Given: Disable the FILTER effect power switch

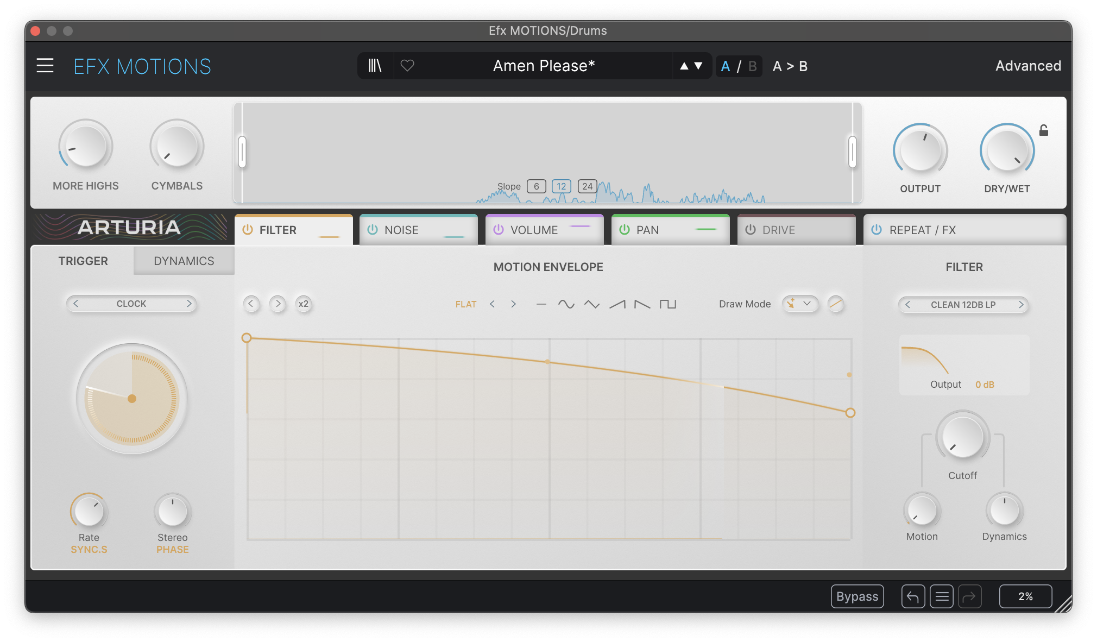Looking at the screenshot, I should coord(248,230).
